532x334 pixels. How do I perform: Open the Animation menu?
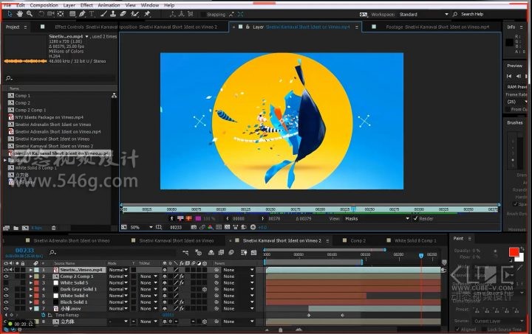coord(109,5)
